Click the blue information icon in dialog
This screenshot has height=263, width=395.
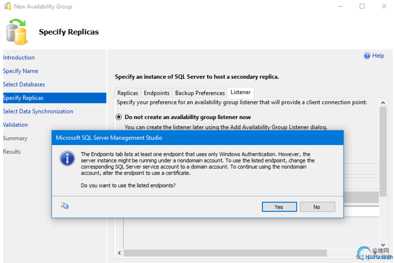pos(67,159)
